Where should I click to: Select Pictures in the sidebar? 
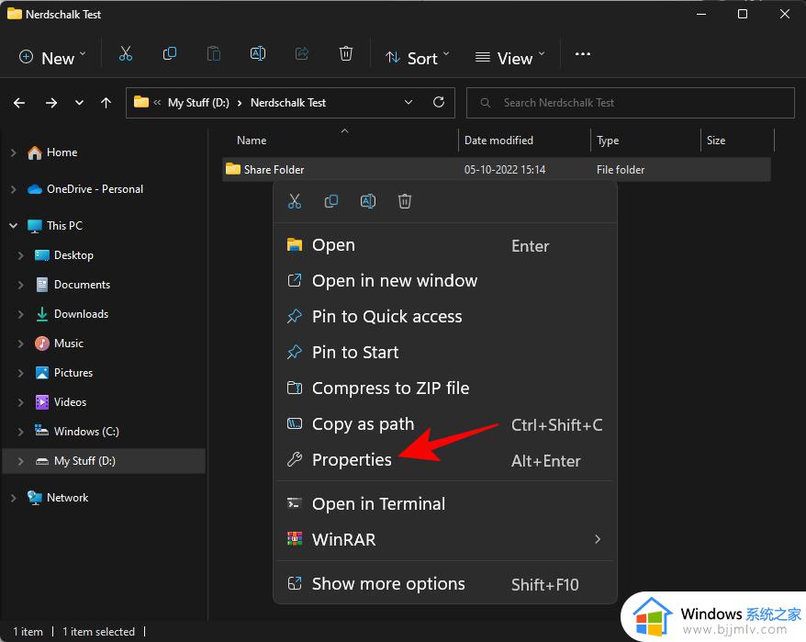(73, 373)
